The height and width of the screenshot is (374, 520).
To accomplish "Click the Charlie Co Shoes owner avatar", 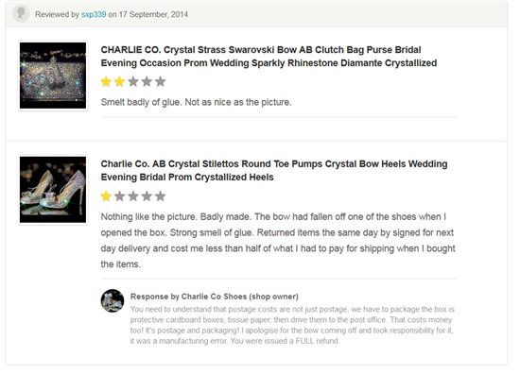I will 113,300.
